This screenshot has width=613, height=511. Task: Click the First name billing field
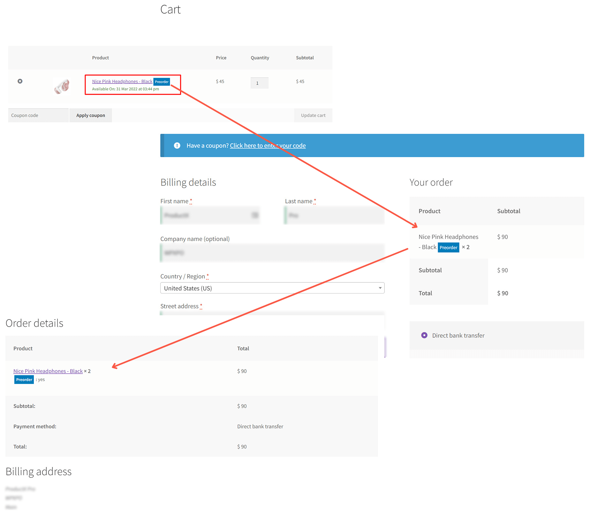click(210, 215)
